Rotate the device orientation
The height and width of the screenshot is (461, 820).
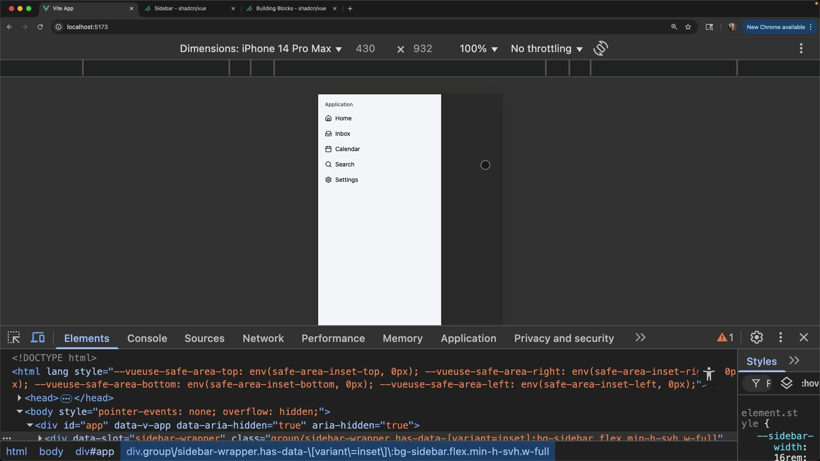[601, 48]
